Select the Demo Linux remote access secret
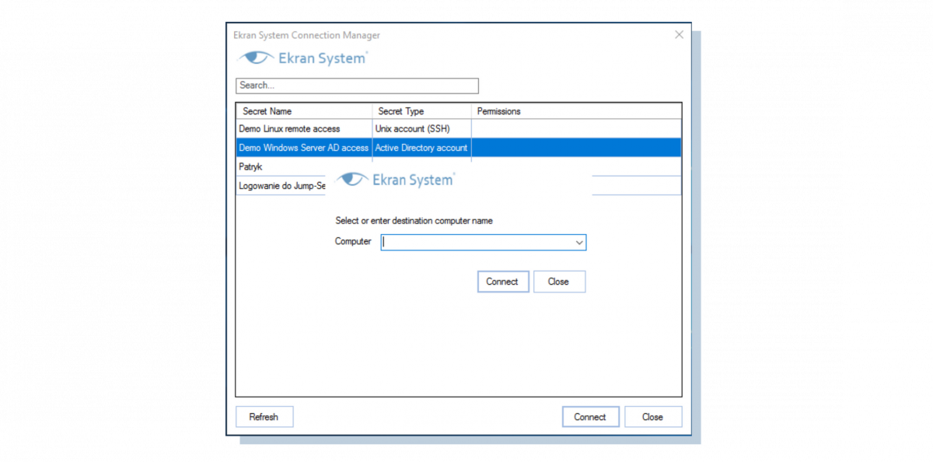 click(289, 128)
